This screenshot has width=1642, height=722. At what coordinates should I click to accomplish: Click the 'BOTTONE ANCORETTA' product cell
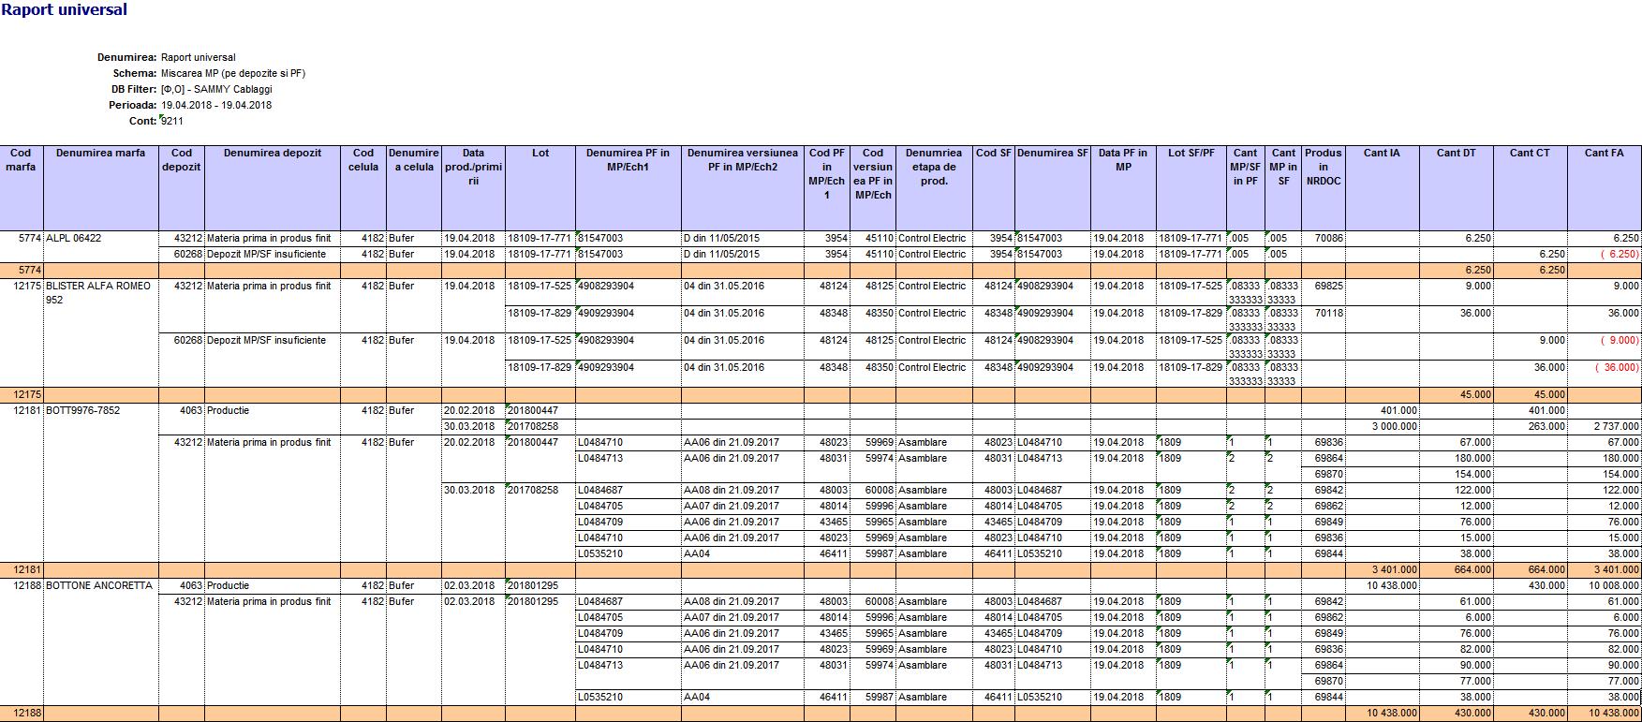pos(99,585)
